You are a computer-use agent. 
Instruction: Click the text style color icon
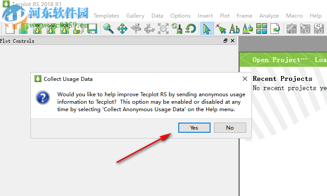(x=248, y=29)
